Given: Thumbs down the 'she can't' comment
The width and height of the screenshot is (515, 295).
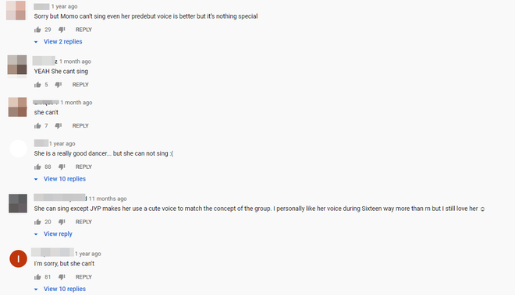Looking at the screenshot, I should pos(59,126).
